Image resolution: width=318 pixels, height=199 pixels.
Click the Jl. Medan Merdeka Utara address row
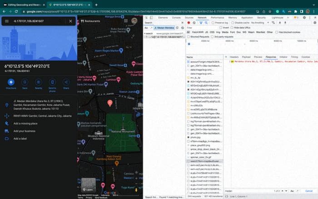click(x=39, y=105)
